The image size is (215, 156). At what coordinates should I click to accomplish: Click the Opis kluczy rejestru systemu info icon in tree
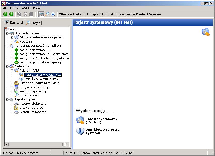coord(21,79)
